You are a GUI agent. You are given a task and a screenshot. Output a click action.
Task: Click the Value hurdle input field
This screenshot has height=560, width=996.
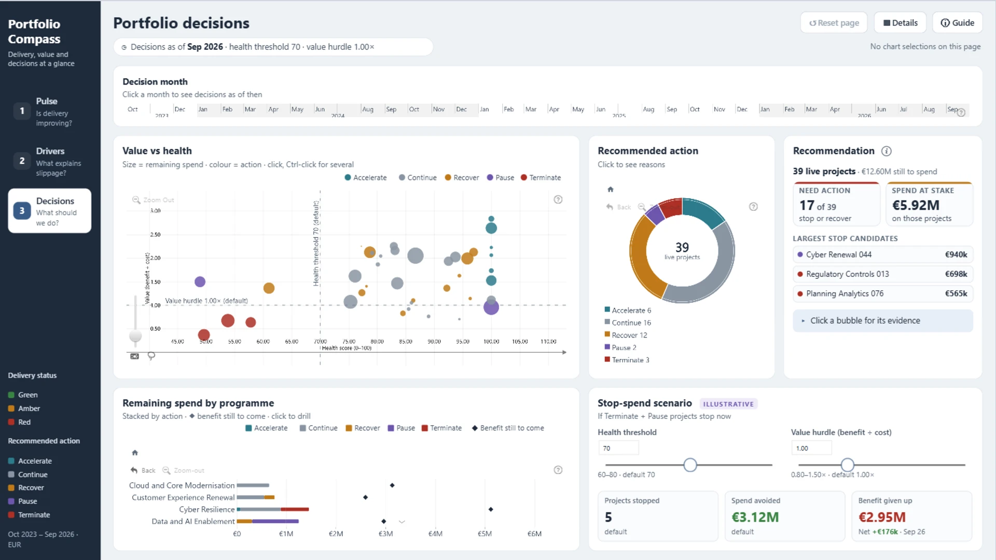click(x=811, y=448)
